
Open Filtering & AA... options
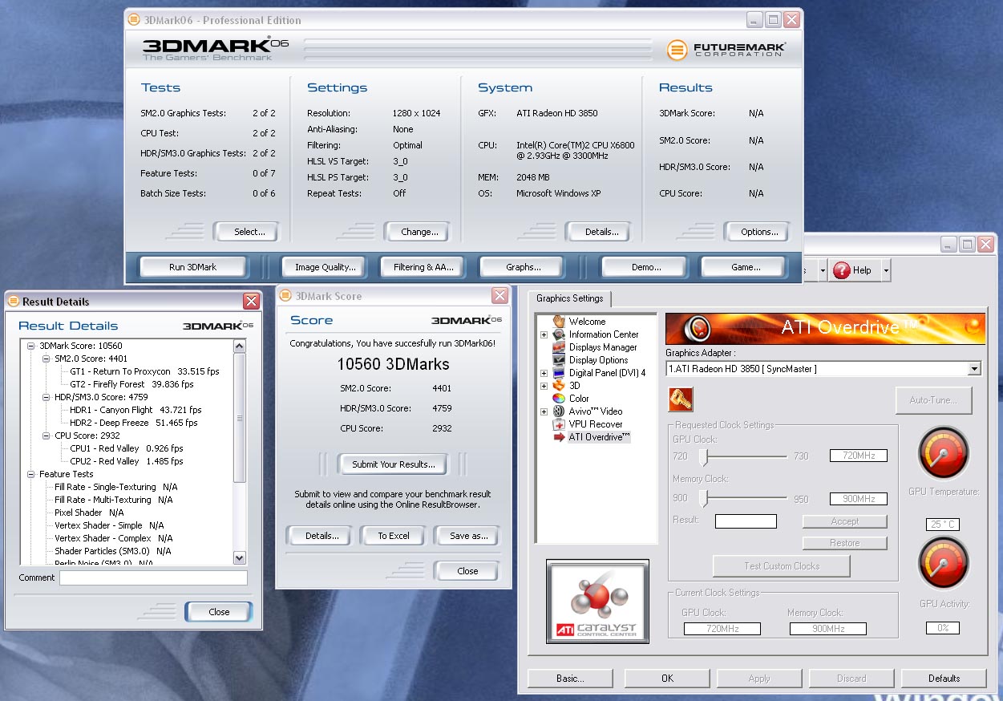(423, 267)
